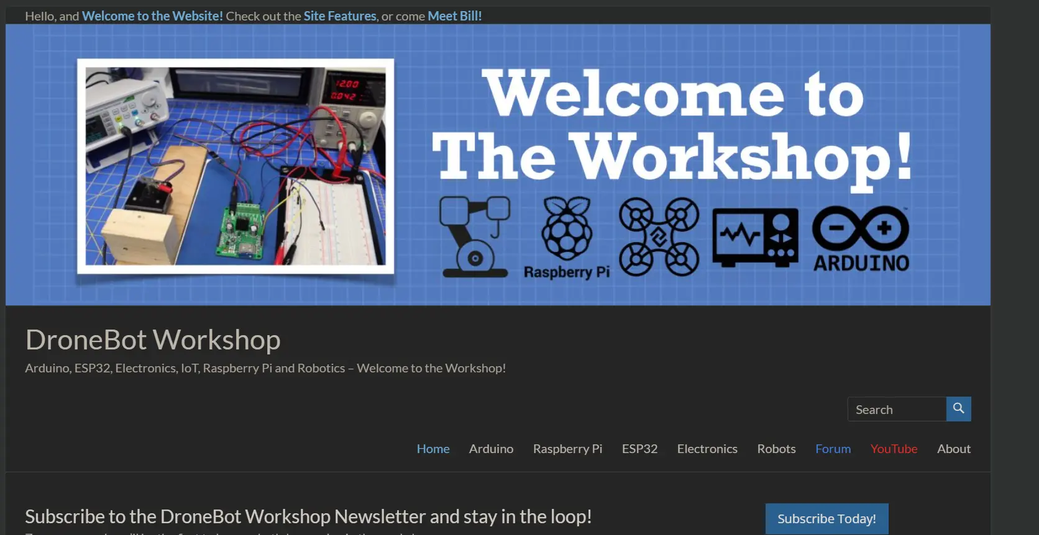
Task: Click the Subscribe Today! button
Action: coord(826,519)
